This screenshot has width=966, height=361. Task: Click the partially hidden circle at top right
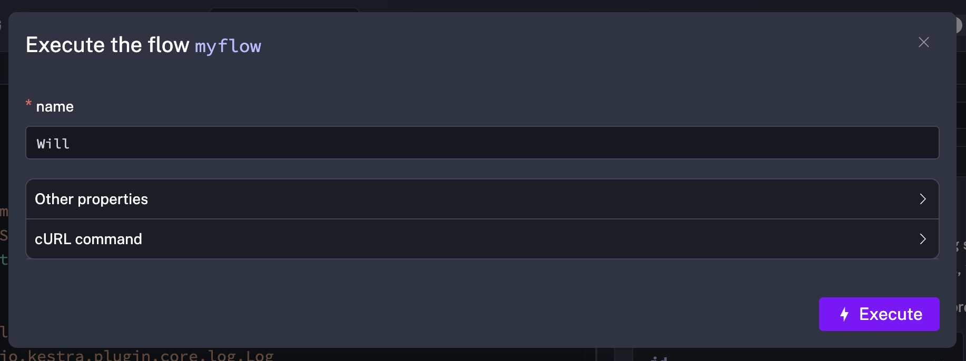[960, 25]
